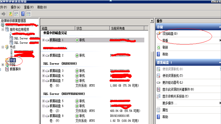
Task: Click the 更改驱动器号 drive letter icon
Action: click(x=159, y=83)
